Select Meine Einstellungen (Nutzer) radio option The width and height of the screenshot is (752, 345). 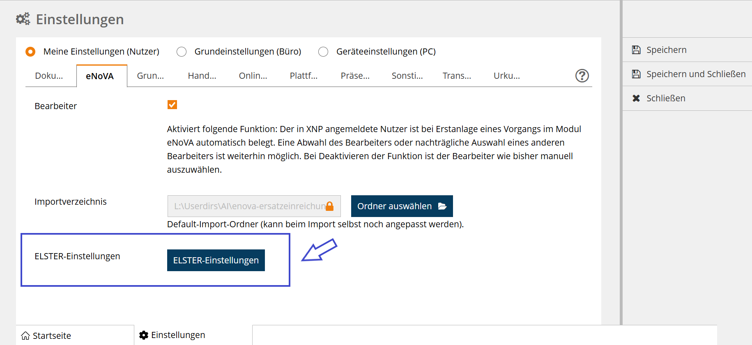coord(30,52)
